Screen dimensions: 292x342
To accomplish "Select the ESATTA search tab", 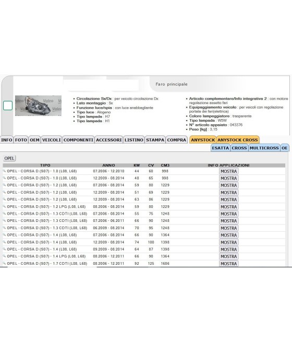I will [221, 148].
